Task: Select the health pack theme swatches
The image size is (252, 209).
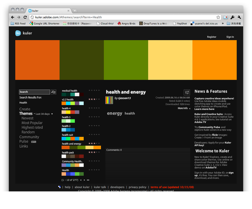Action: click(73, 156)
